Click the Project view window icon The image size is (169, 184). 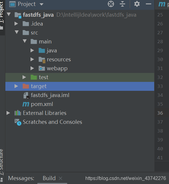[12, 4]
